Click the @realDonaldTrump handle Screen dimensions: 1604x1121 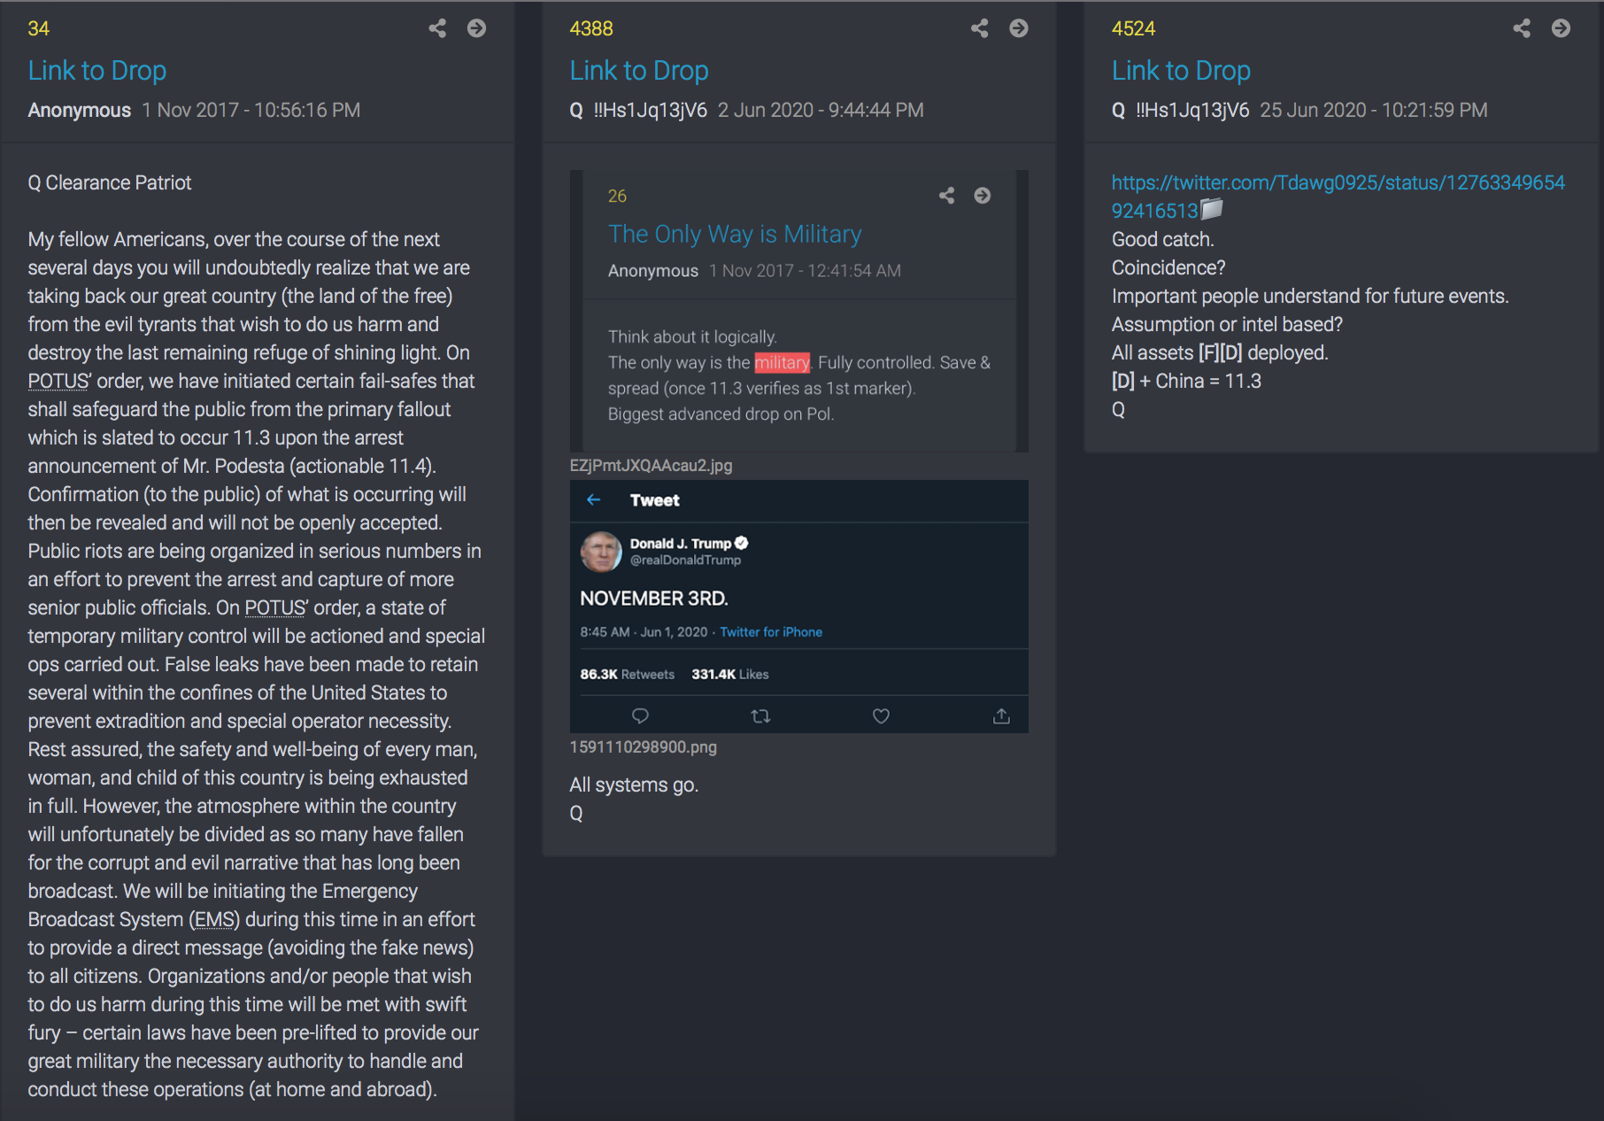(x=685, y=560)
